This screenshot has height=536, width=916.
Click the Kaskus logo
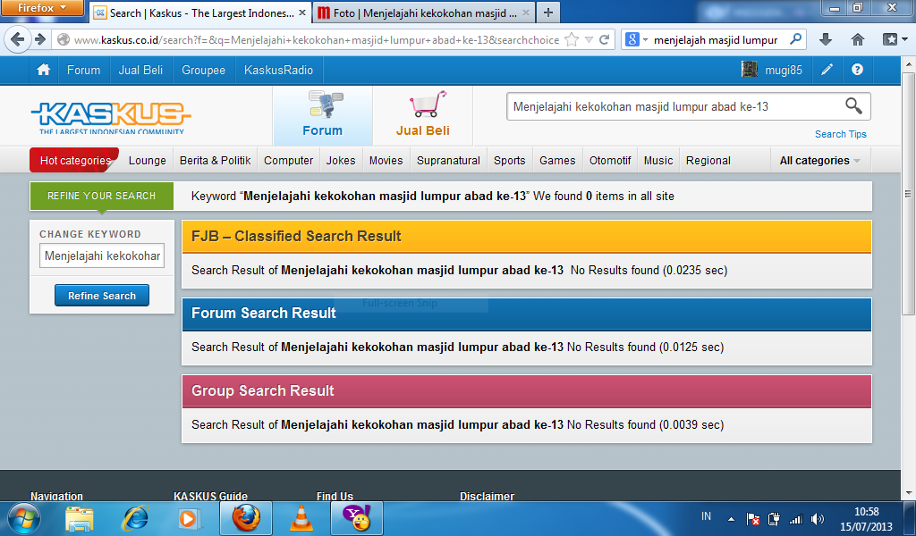click(x=111, y=119)
